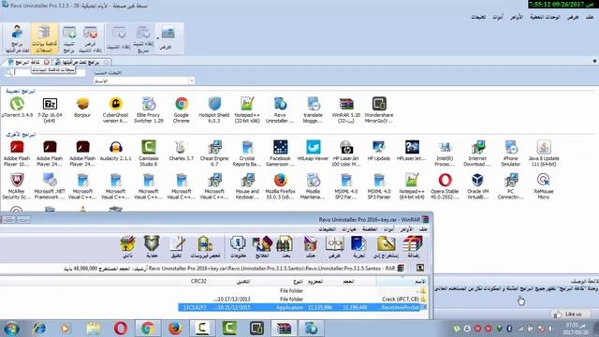Select the Hotspot Shield 6.0.3 icon

(214, 110)
